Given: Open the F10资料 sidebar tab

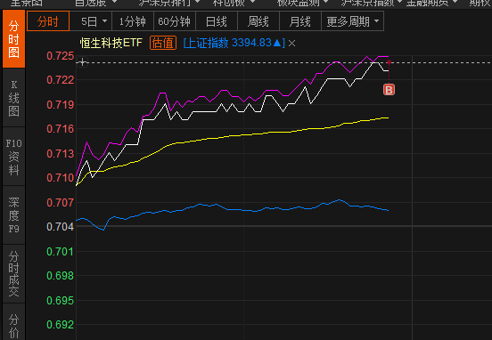Looking at the screenshot, I should point(13,157).
